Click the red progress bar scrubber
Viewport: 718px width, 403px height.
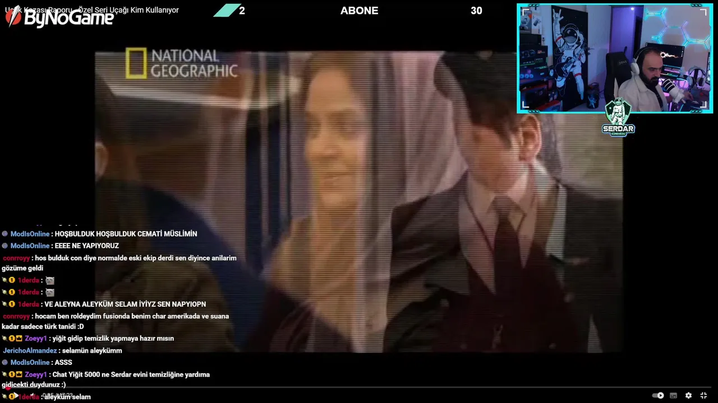pyautogui.click(x=8, y=387)
